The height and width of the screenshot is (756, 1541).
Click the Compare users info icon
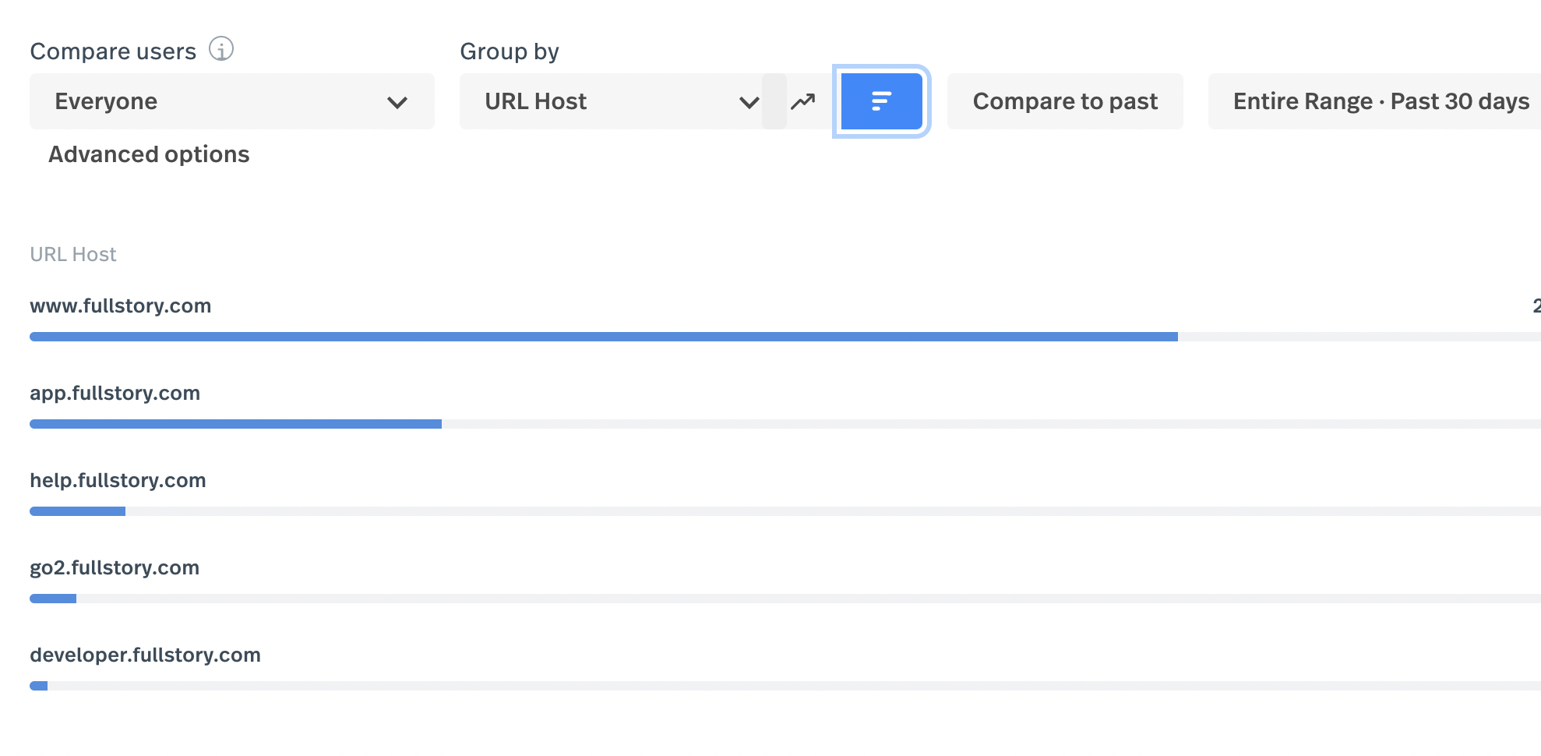point(221,49)
